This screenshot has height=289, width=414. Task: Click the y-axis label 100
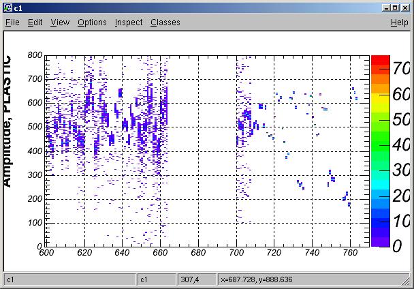coord(35,223)
